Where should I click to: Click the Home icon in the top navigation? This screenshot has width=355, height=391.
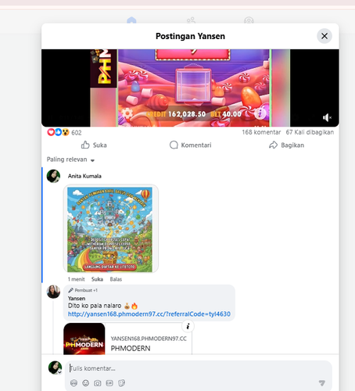click(x=131, y=20)
